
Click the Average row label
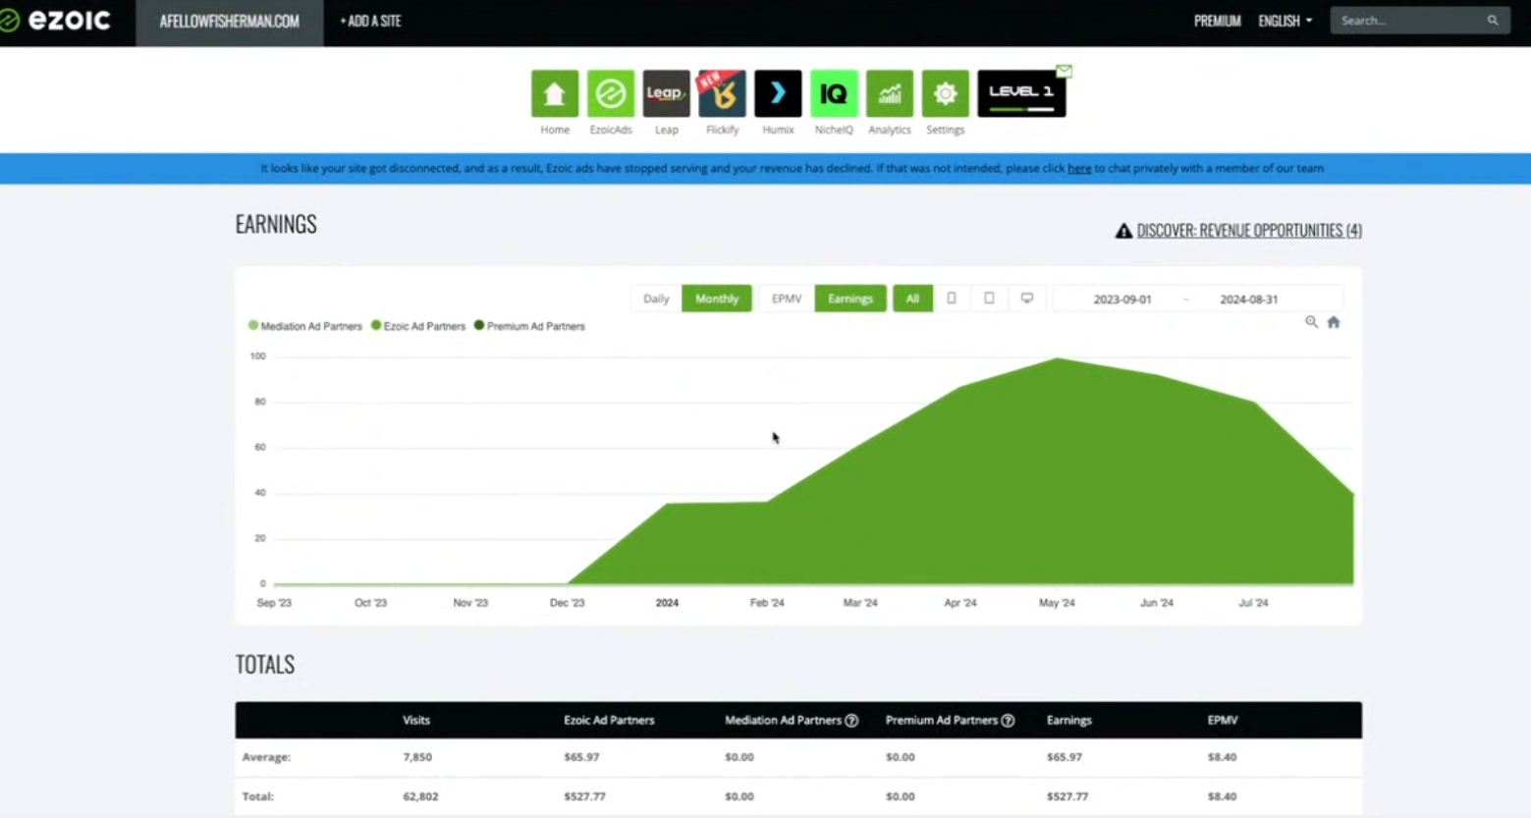point(266,757)
